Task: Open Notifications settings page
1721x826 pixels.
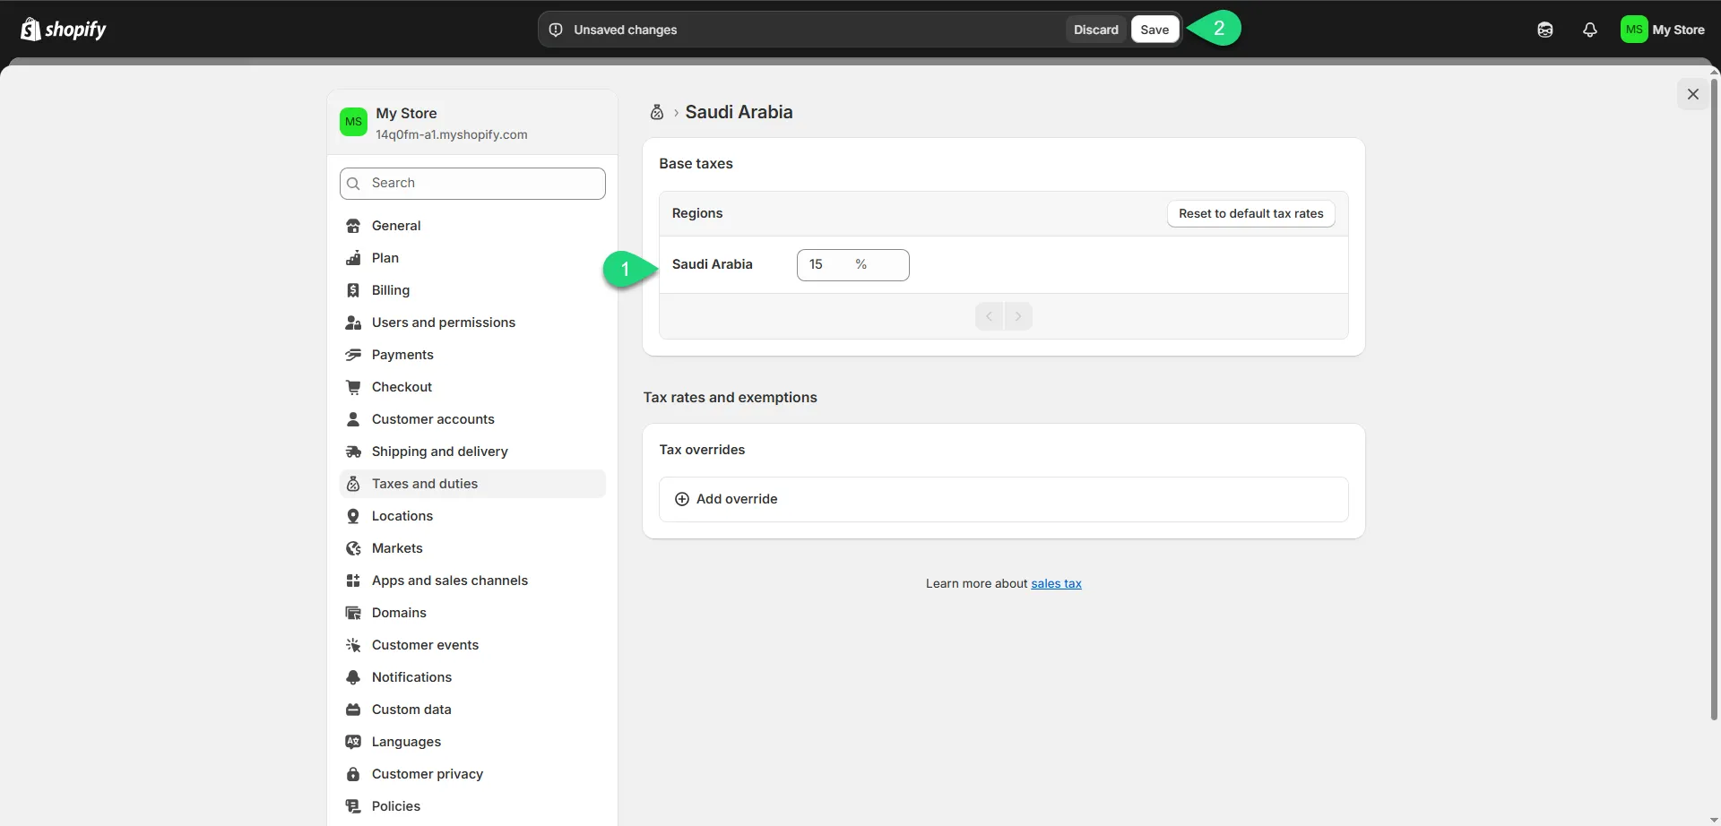Action: click(x=411, y=677)
